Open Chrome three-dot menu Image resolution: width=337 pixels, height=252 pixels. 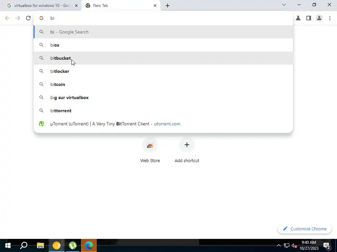[330, 18]
